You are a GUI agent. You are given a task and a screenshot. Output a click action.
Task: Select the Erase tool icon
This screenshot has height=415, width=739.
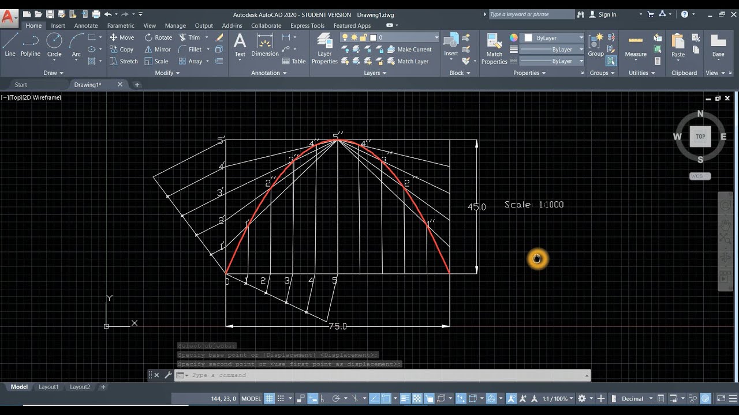[x=219, y=37]
